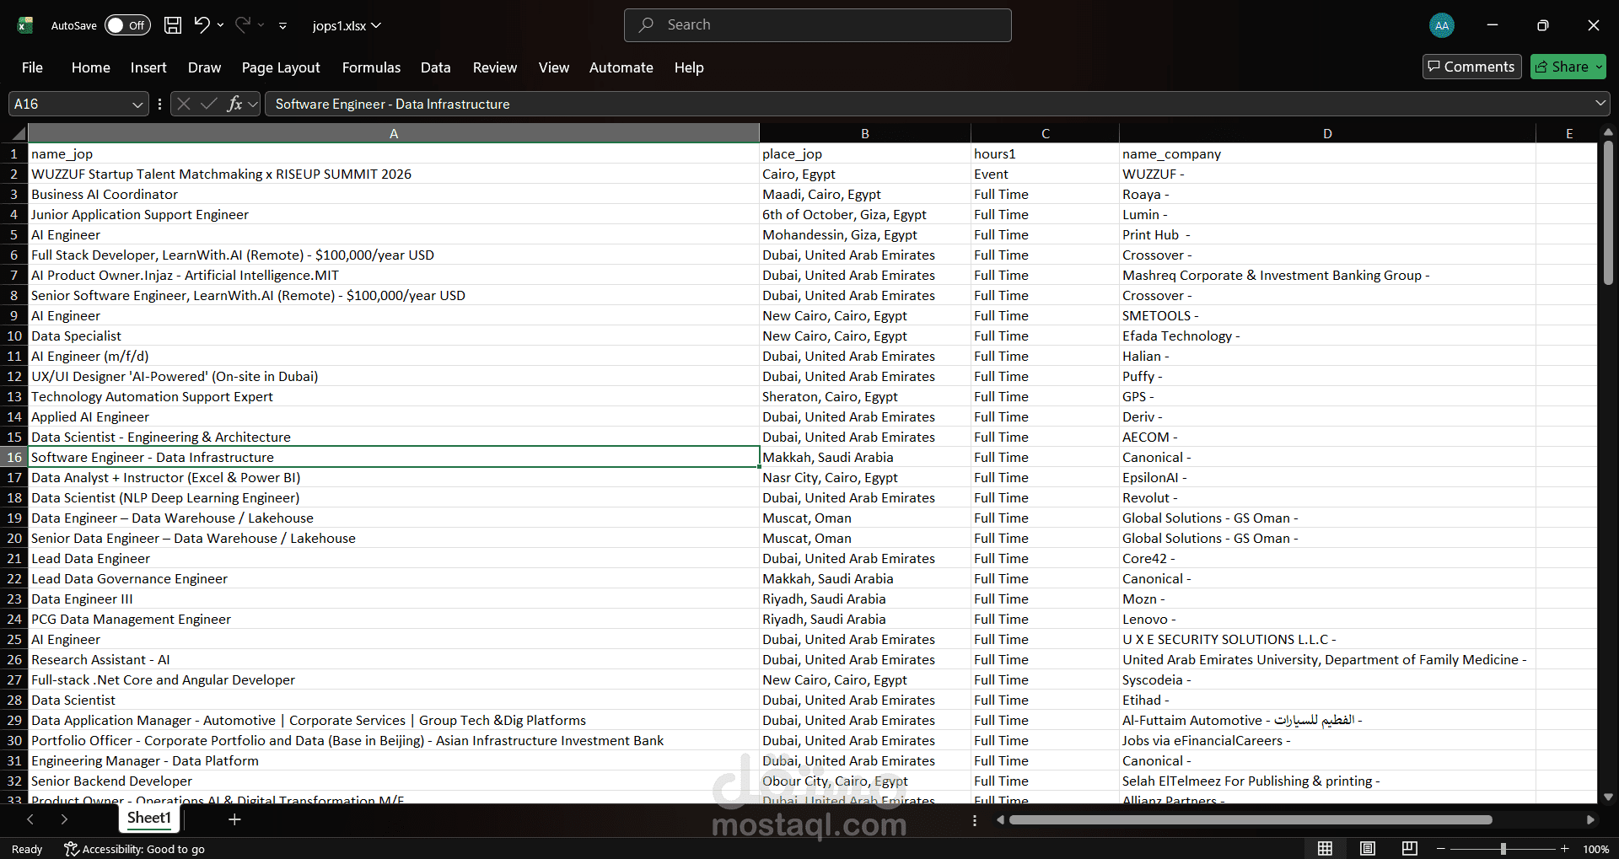Go to previous sheet with left arrow
Viewport: 1619px width, 859px height.
tap(30, 819)
